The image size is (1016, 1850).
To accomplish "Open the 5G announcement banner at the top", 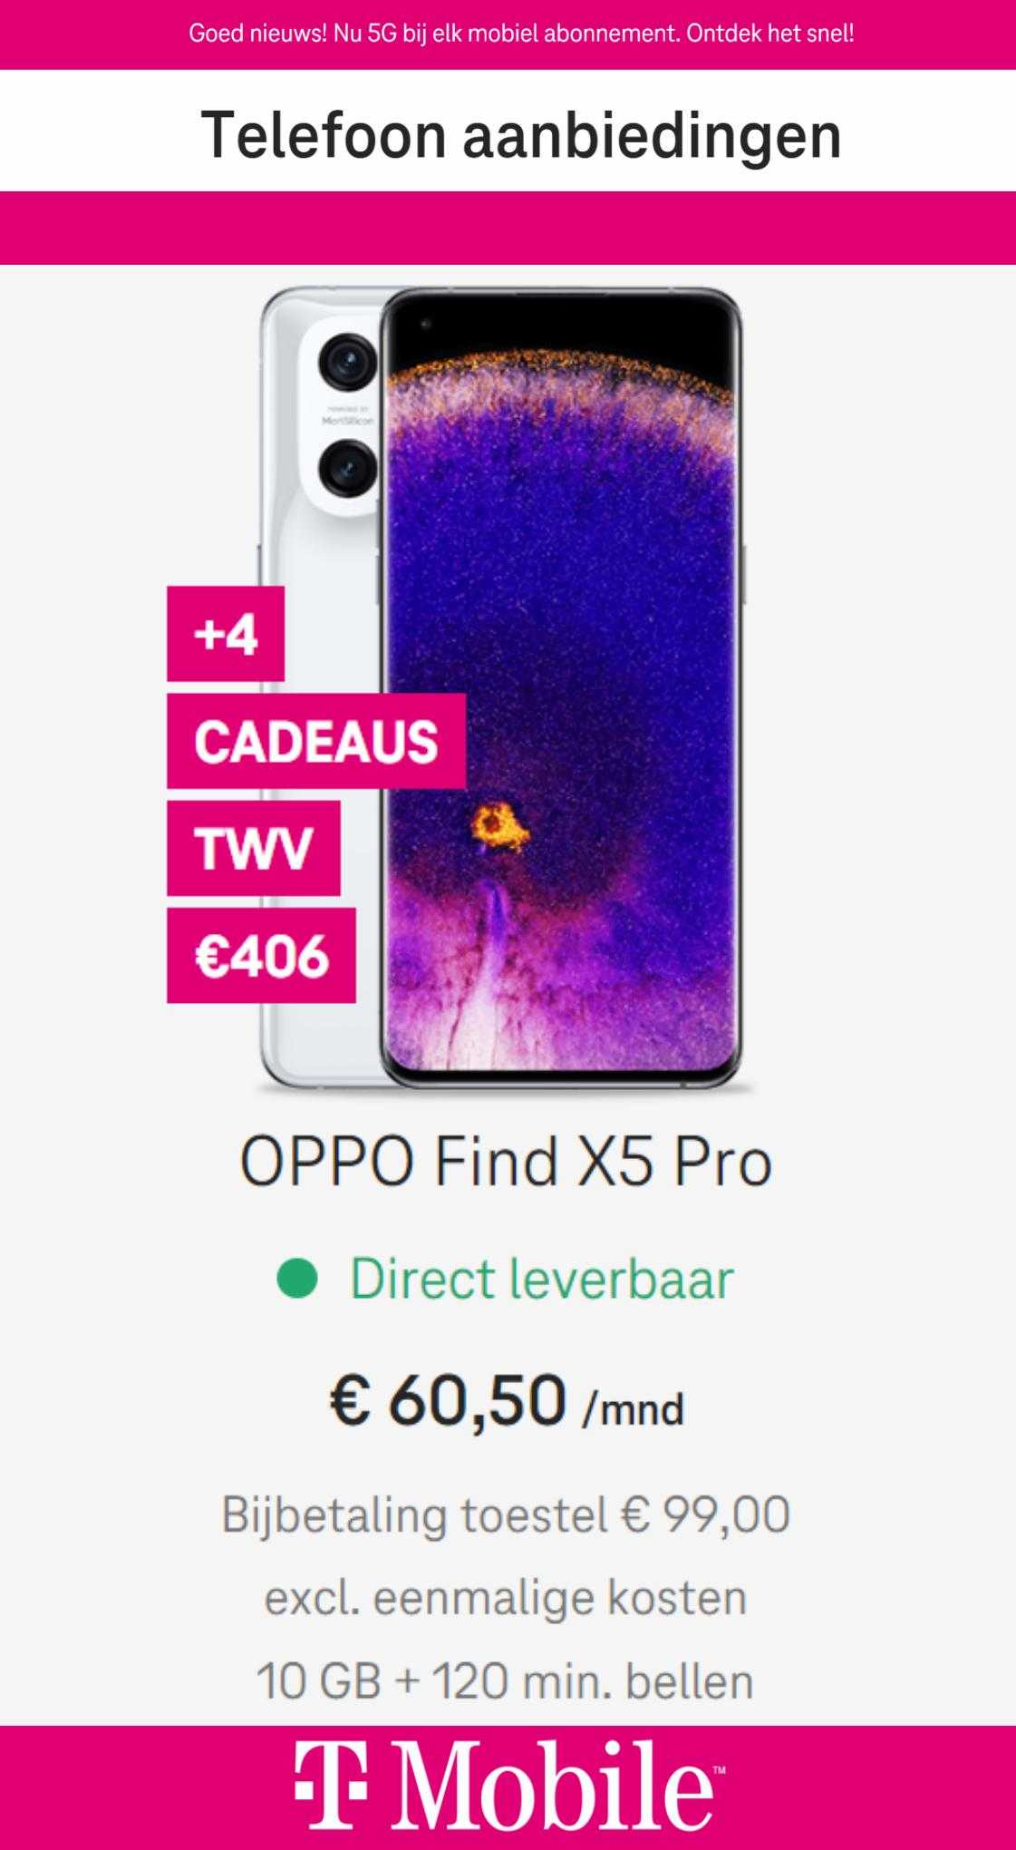I will pyautogui.click(x=508, y=34).
